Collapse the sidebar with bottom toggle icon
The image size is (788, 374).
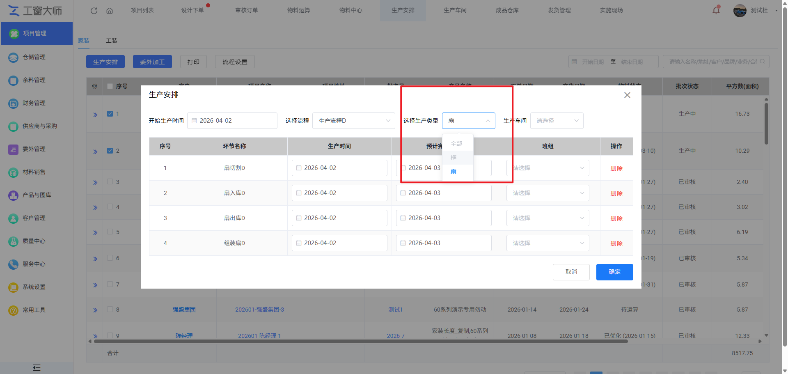(37, 367)
